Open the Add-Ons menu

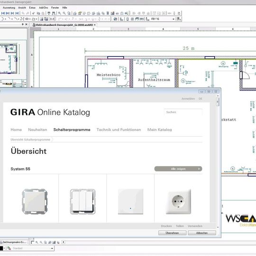pyautogui.click(x=44, y=8)
